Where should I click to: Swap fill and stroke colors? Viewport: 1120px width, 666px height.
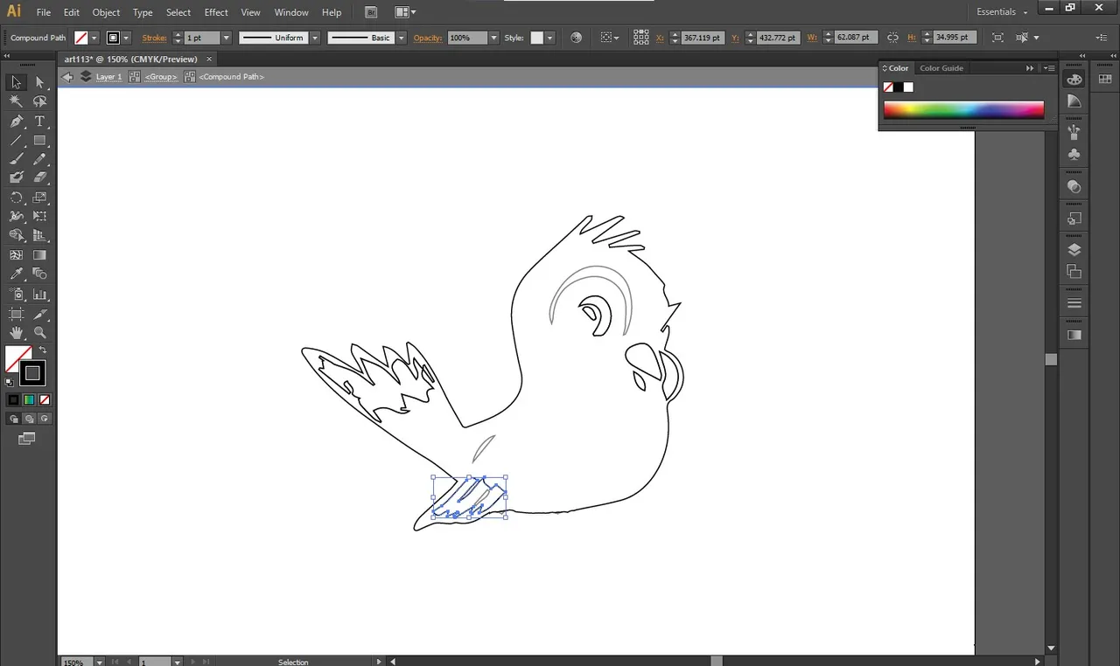43,350
